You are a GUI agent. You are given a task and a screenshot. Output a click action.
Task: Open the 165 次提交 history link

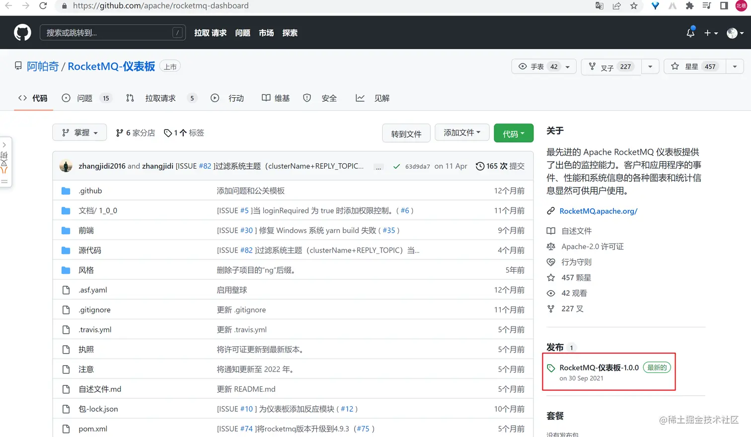[500, 166]
